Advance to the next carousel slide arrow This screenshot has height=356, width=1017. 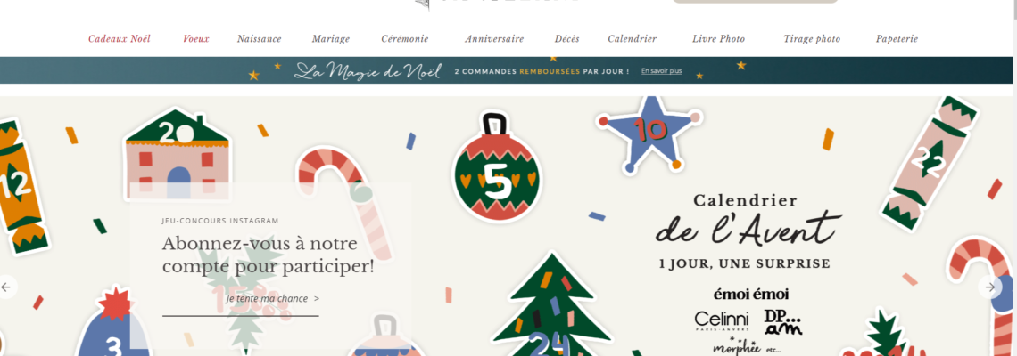click(x=989, y=287)
